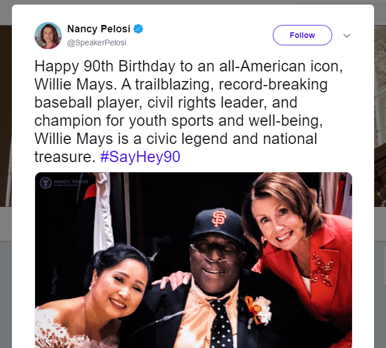Open the #SayHey90 hashtag link
386x348 pixels.
point(140,157)
